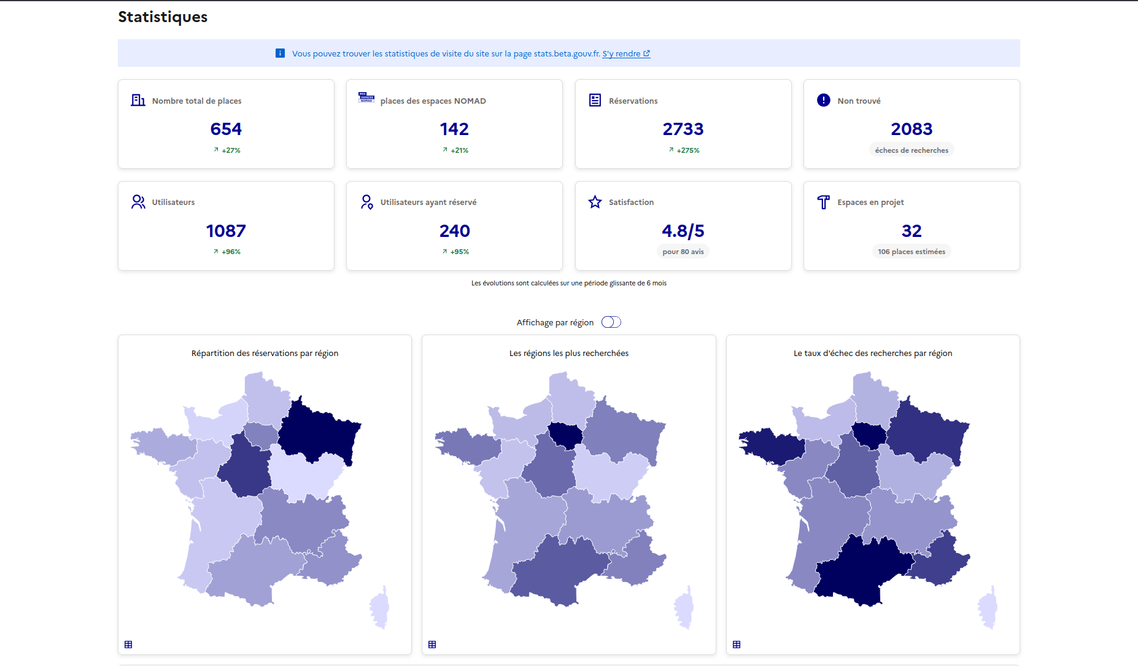Click the Utilisateurs people icon
Viewport: 1138px width, 666px height.
point(138,202)
